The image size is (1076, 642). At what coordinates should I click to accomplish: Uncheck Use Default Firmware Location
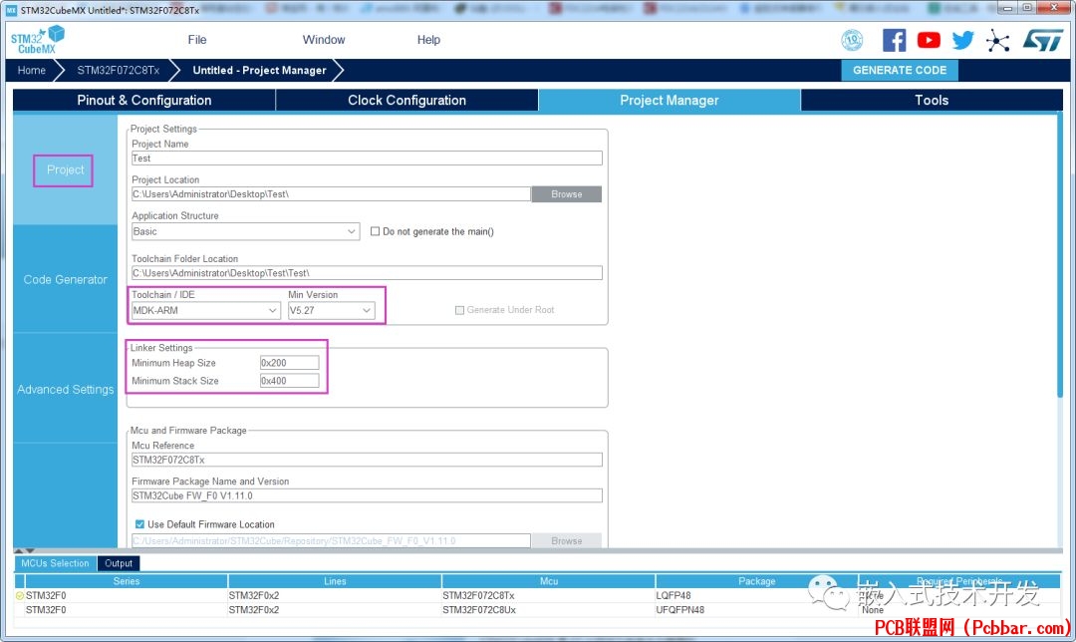[x=140, y=524]
